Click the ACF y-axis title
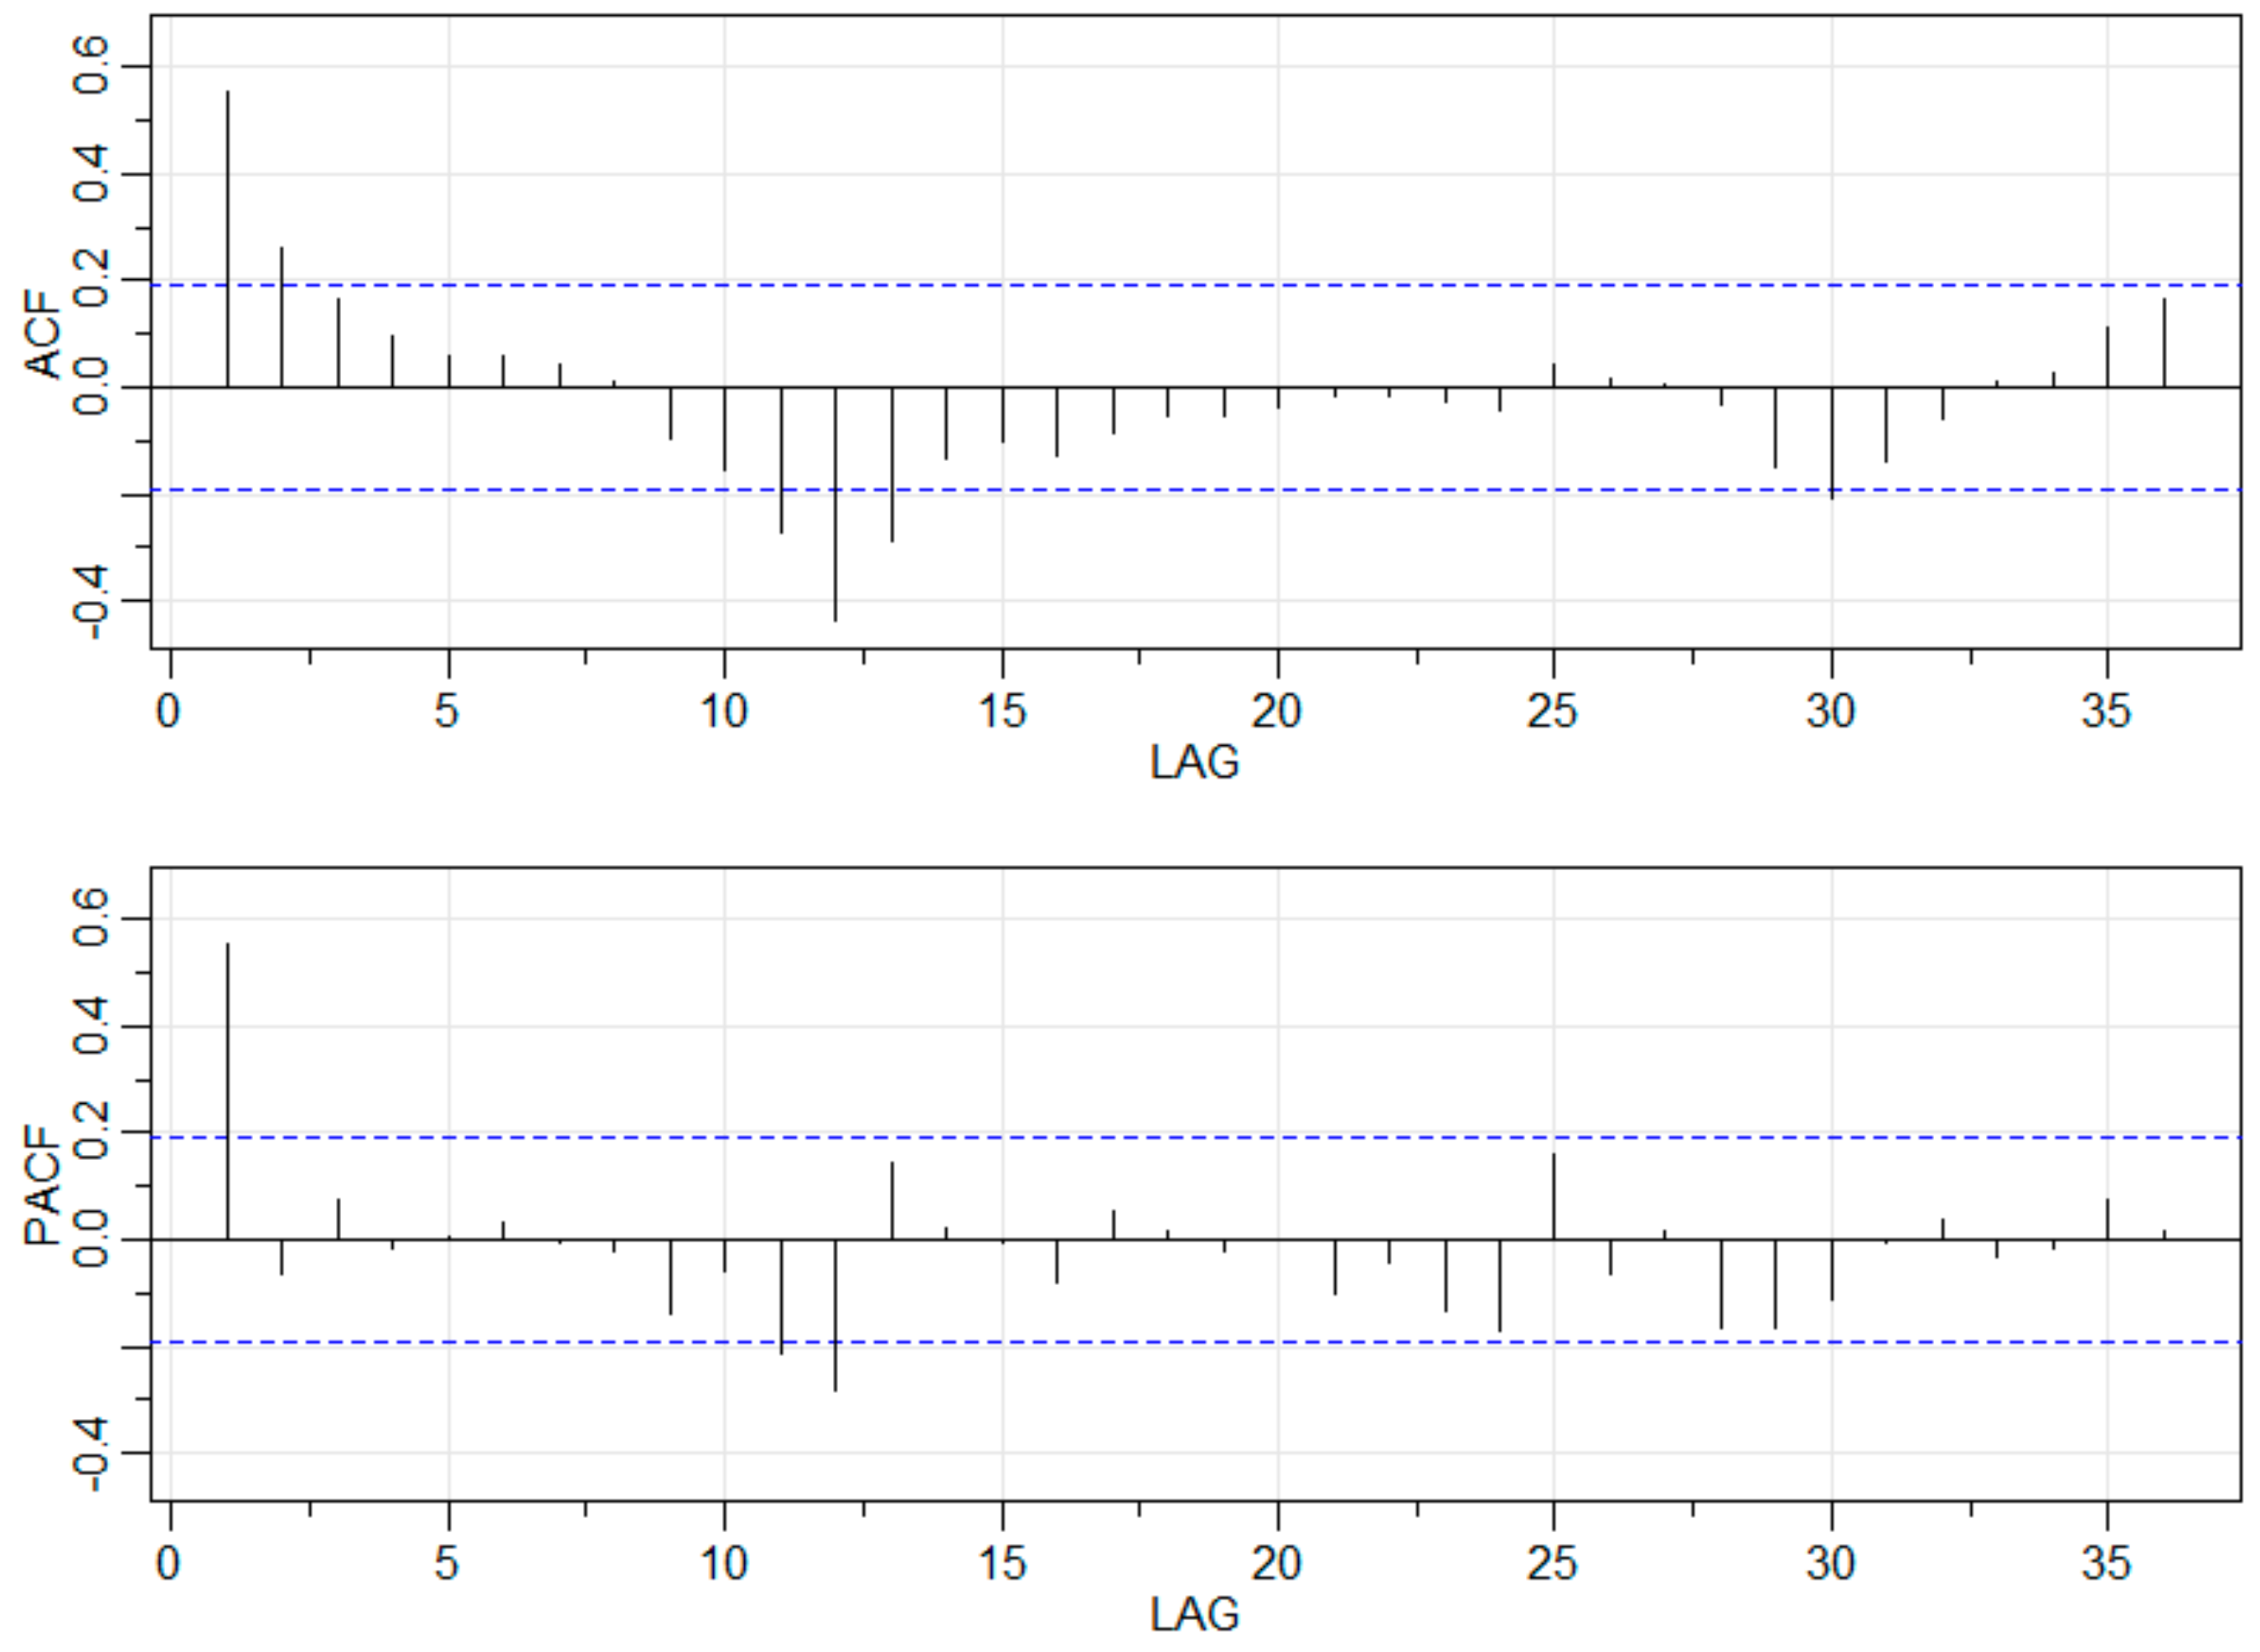The image size is (2260, 1652). point(43,334)
